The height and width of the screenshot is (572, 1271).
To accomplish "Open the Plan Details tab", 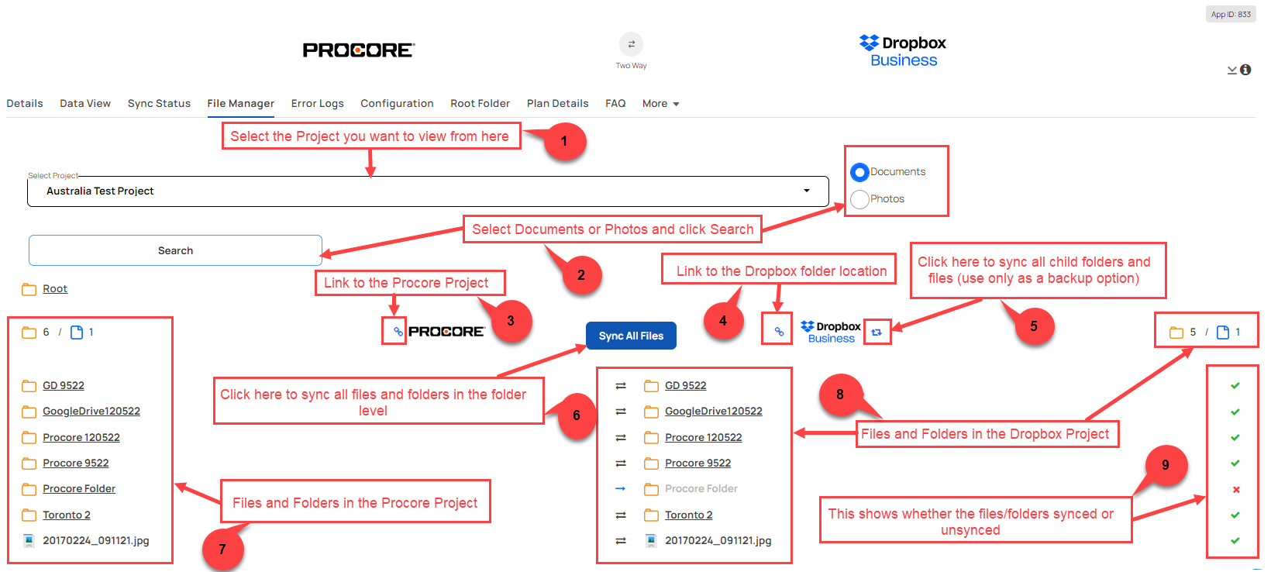I will click(558, 104).
